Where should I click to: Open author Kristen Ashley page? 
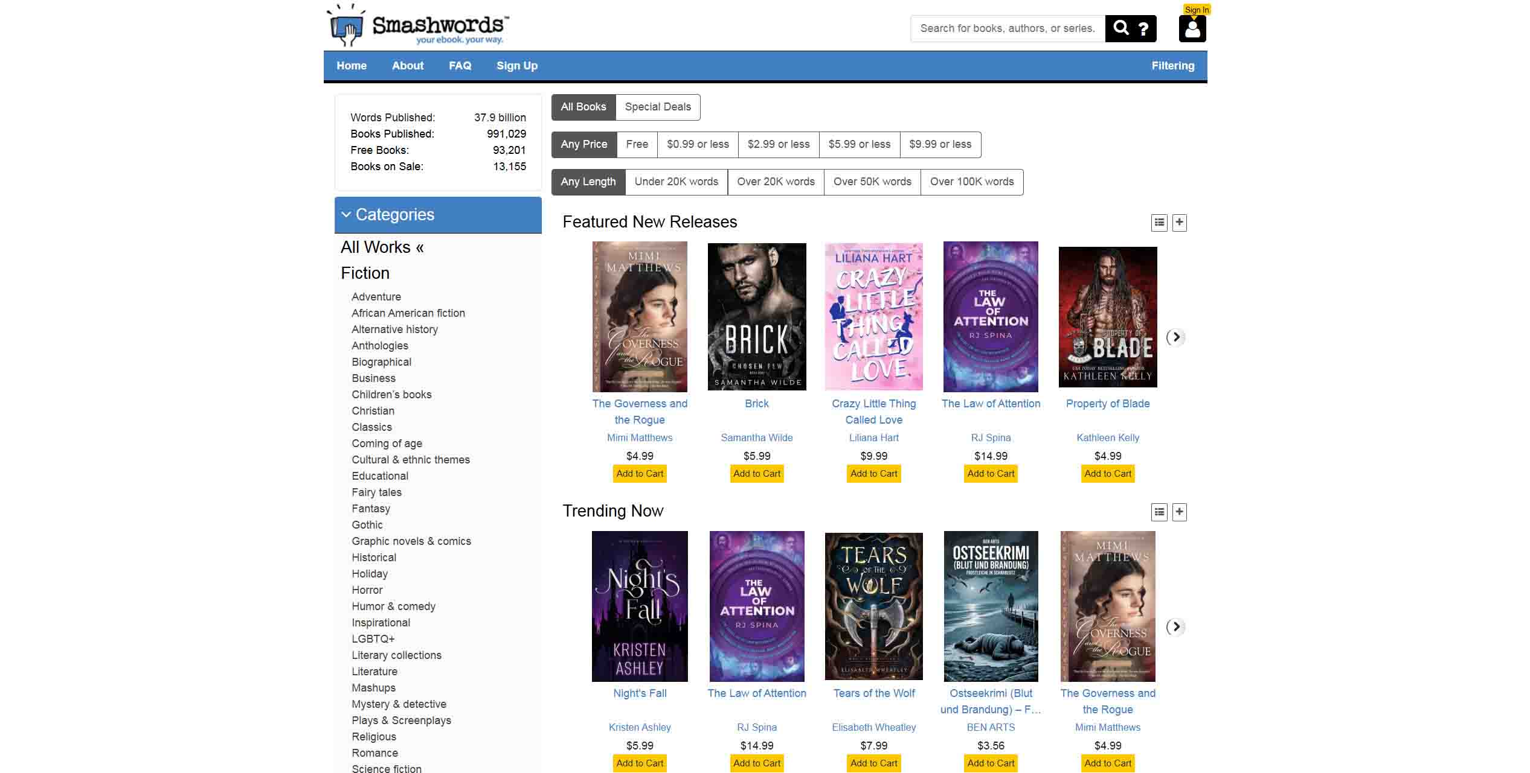(x=640, y=728)
